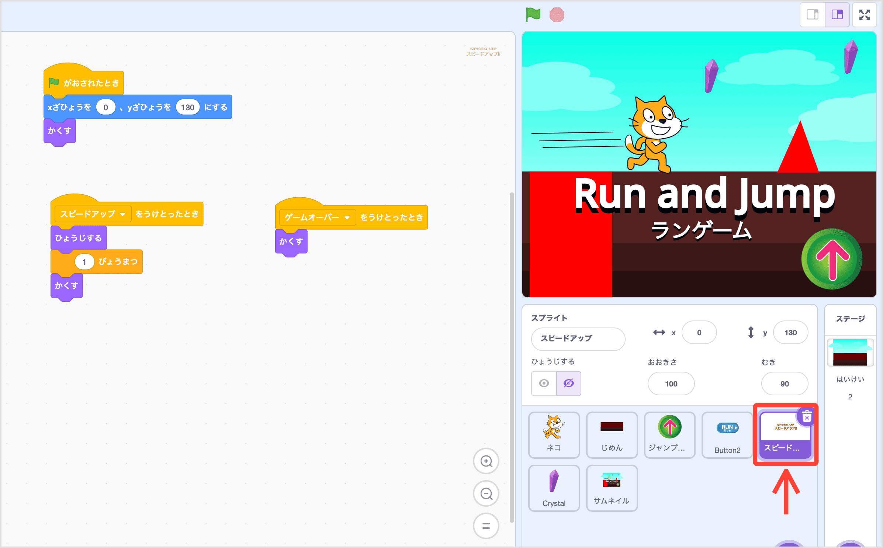Click the かくす block under ゲームオーバー

coord(291,242)
